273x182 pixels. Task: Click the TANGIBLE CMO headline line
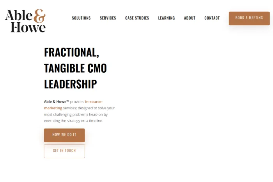75,68
